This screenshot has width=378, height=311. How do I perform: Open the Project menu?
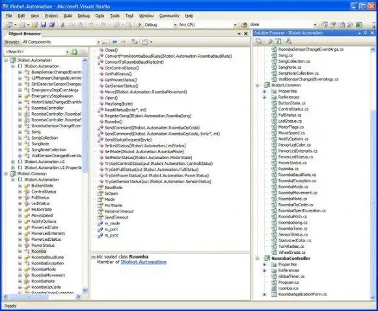point(51,16)
